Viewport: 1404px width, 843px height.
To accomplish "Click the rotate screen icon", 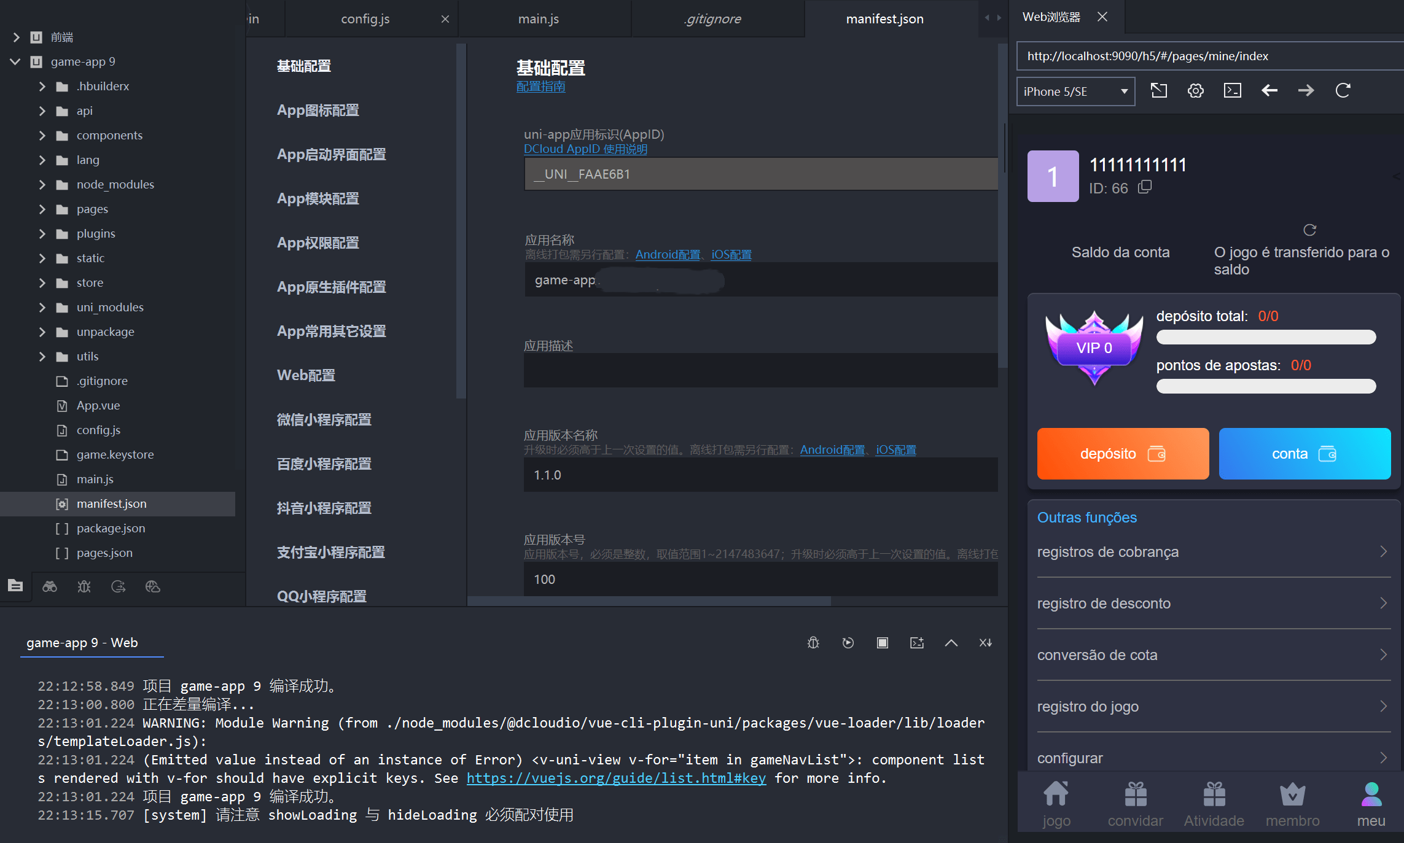I will tap(1158, 91).
